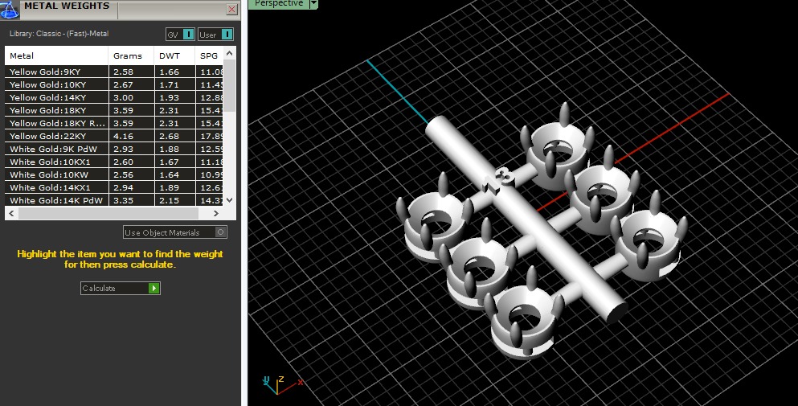Select the Yellow Gold:22KY row
Image resolution: width=798 pixels, height=406 pixels.
tap(114, 136)
